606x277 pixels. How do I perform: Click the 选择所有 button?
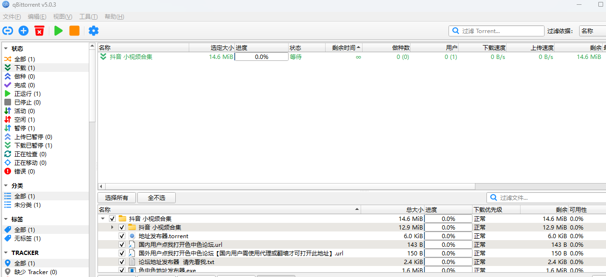(117, 197)
